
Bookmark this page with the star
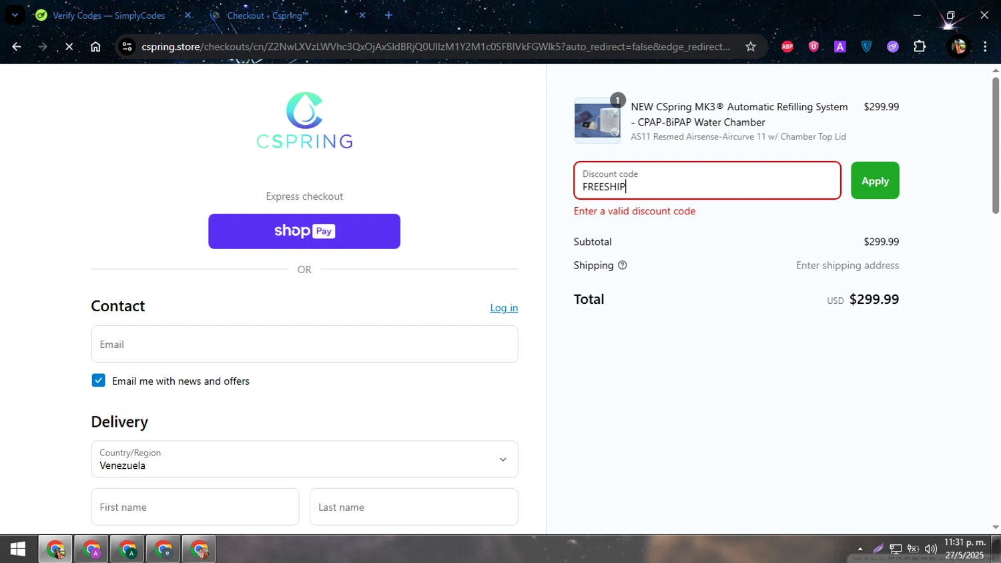751,47
